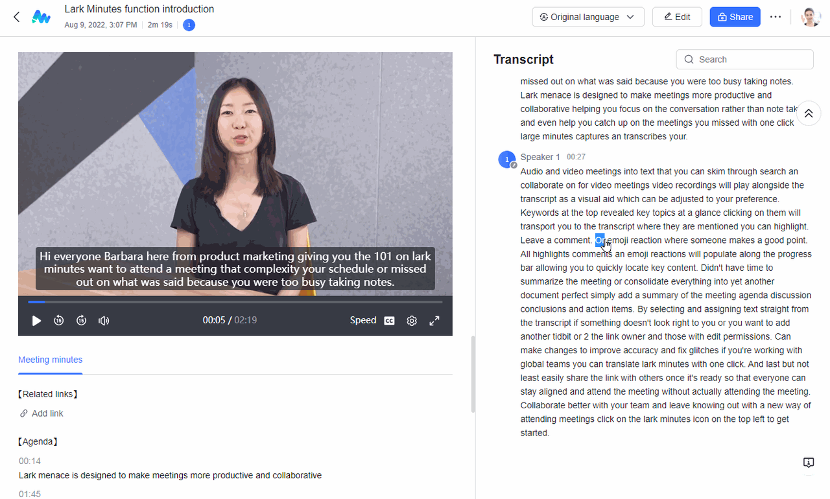Click the transcript line starting "All highlights comments"
The width and height of the screenshot is (830, 499).
coord(666,254)
